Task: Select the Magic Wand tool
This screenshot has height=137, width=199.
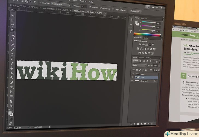Action: 13,30
